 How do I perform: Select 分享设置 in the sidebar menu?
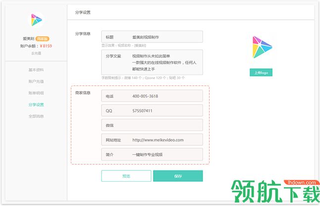(x=36, y=105)
